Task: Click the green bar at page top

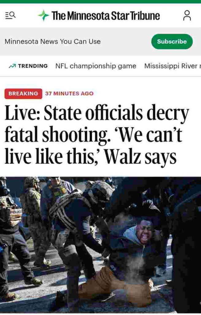Action: (x=100, y=2)
